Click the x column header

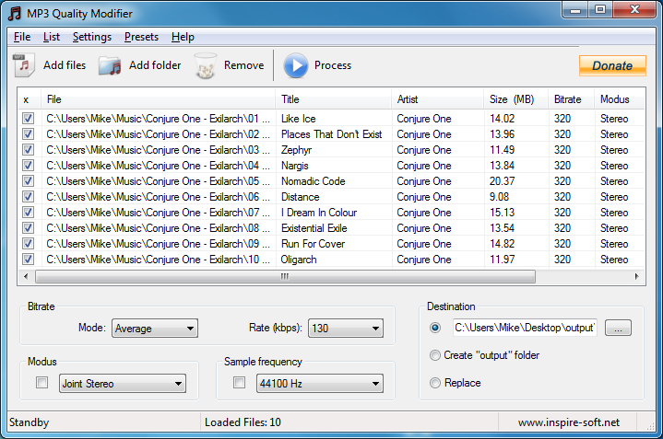coord(30,99)
